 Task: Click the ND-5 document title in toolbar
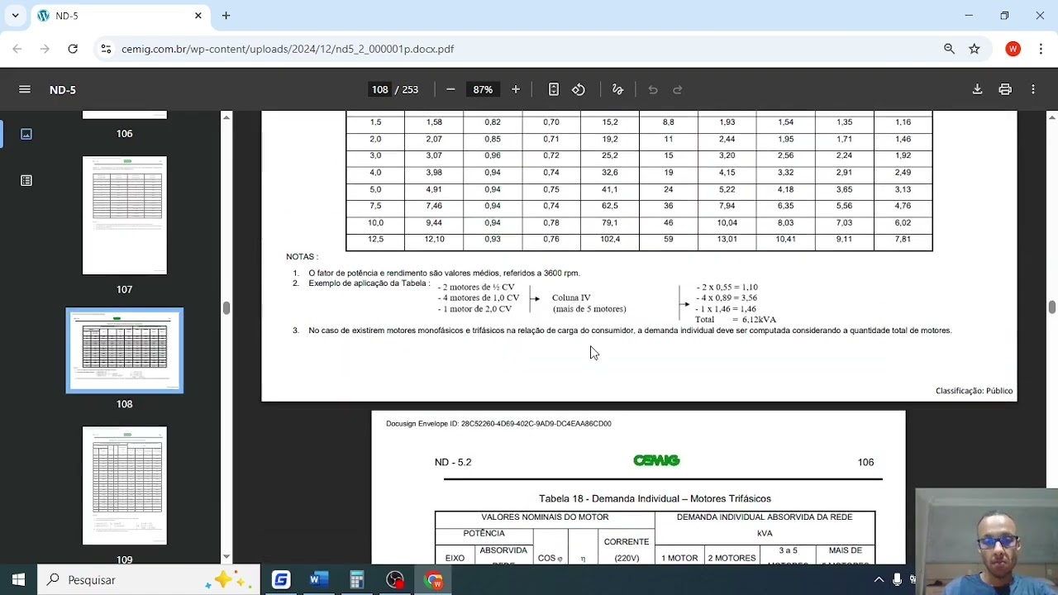(x=63, y=89)
